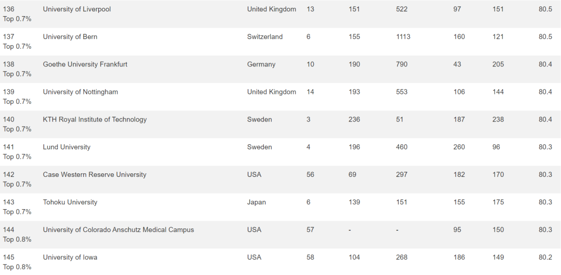
Task: Click Sweden in the KTH row
Action: coord(259,119)
